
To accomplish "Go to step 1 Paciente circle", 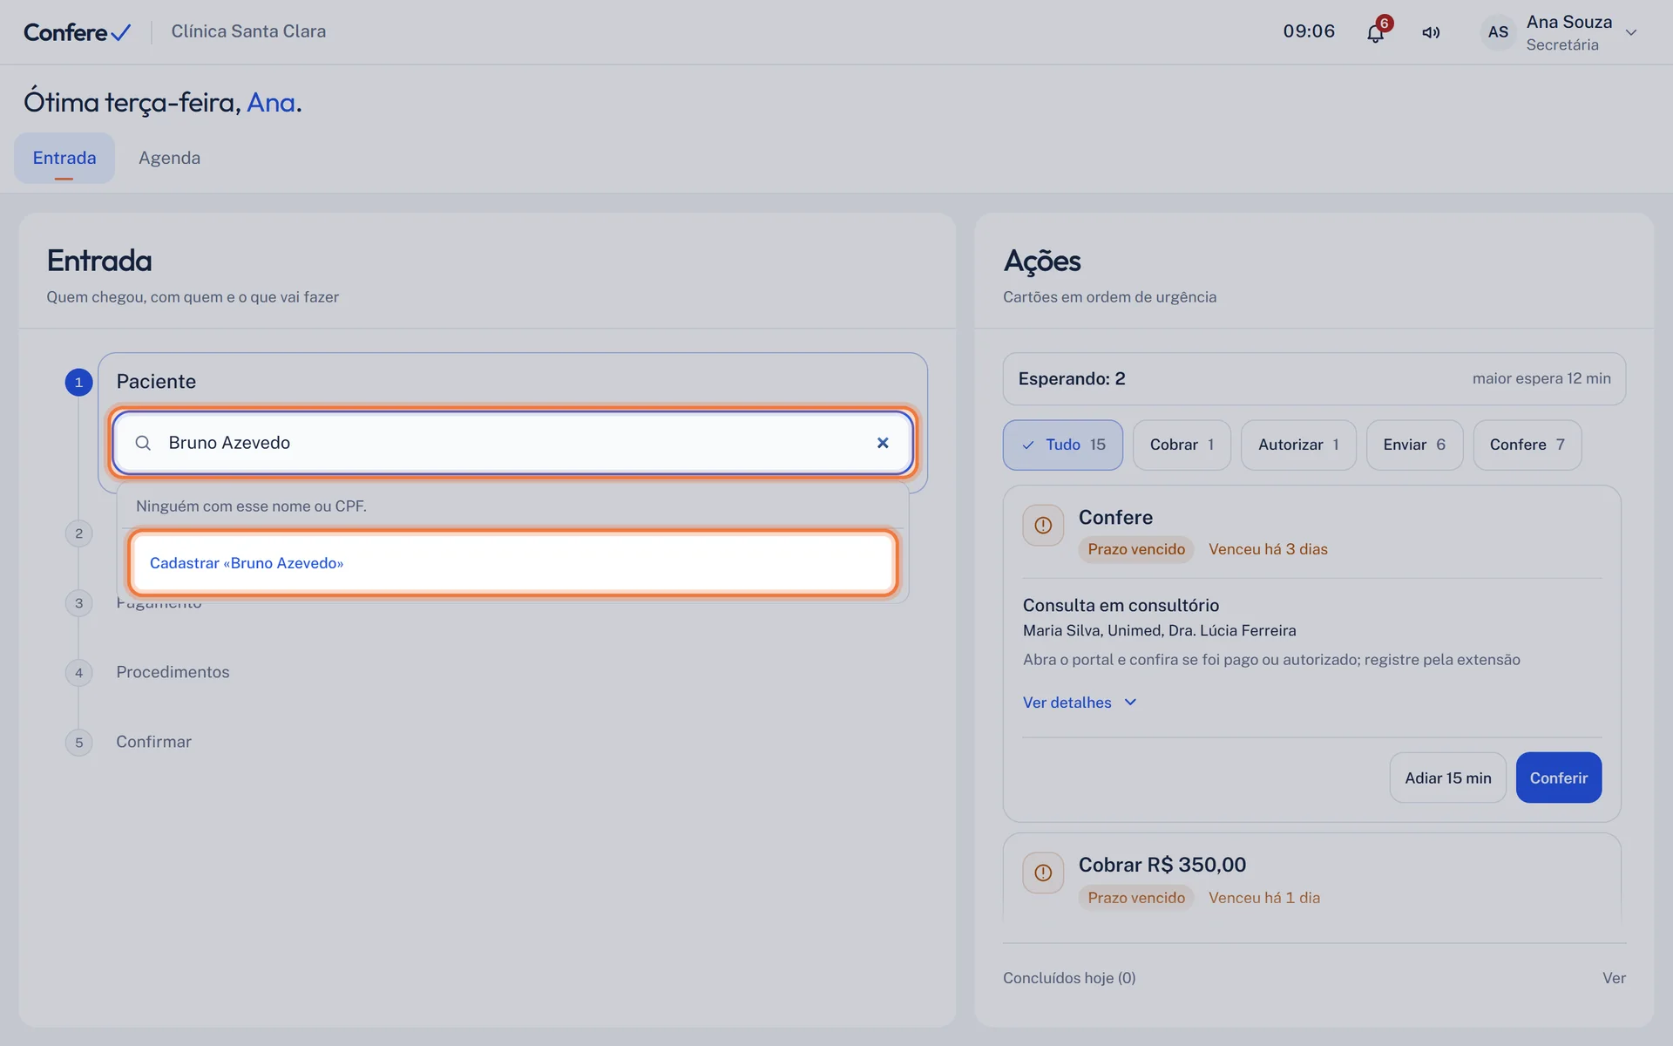I will pos(78,382).
